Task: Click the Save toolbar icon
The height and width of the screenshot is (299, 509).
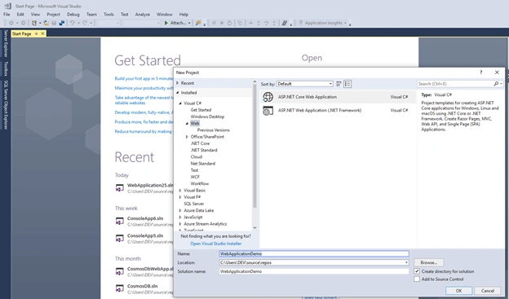Action: (x=54, y=23)
